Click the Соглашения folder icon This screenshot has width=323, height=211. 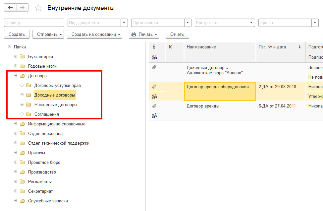pyautogui.click(x=28, y=114)
